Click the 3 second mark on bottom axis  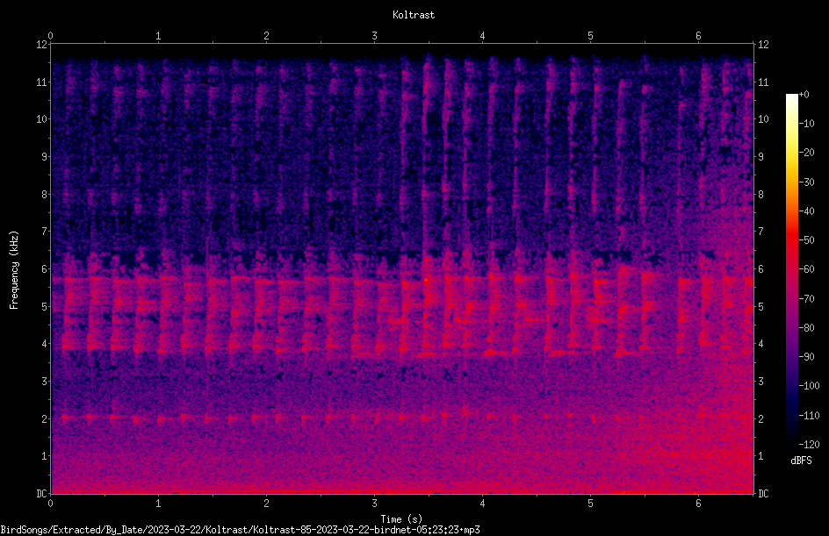tap(374, 504)
